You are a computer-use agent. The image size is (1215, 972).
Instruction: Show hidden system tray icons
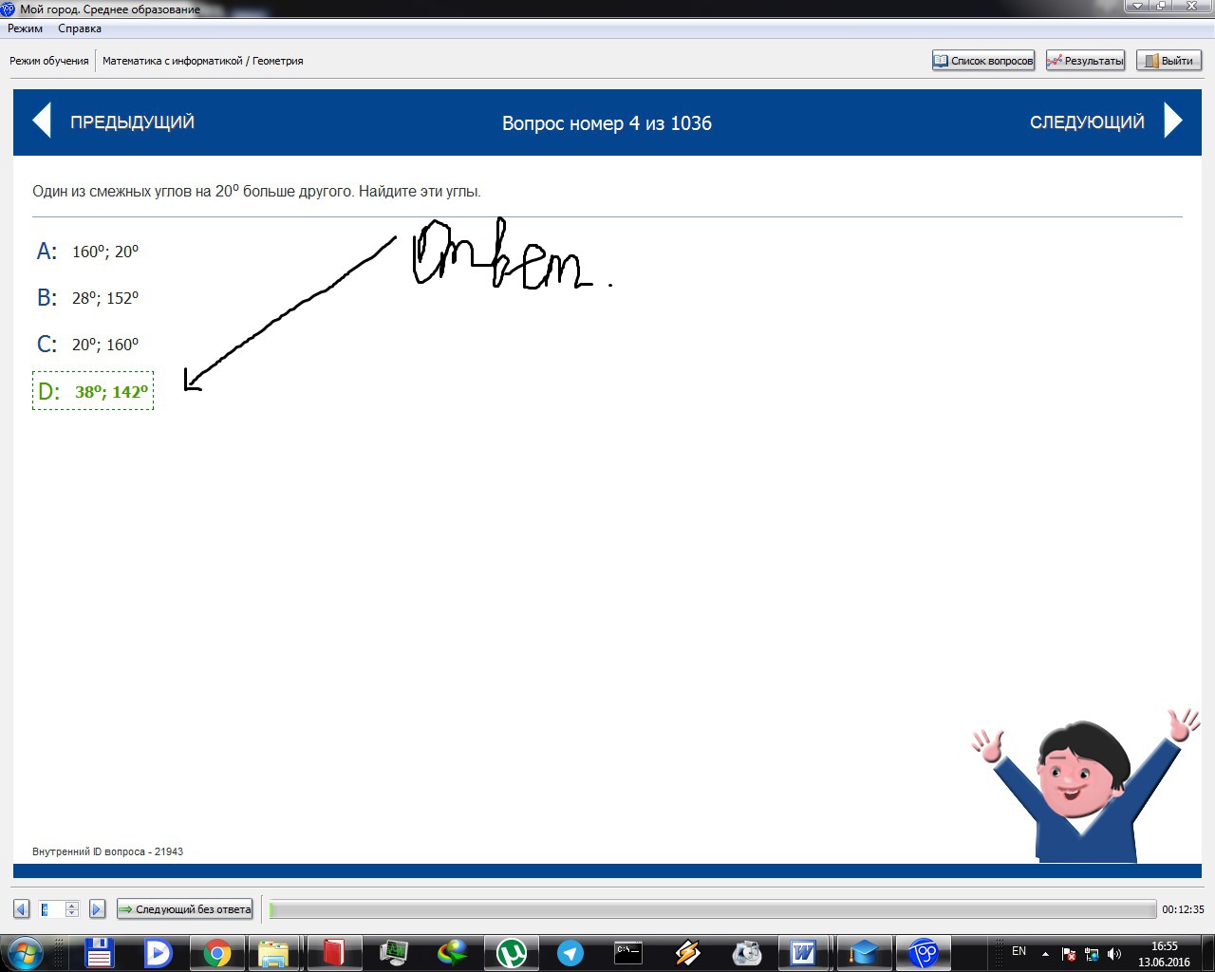click(x=1045, y=953)
